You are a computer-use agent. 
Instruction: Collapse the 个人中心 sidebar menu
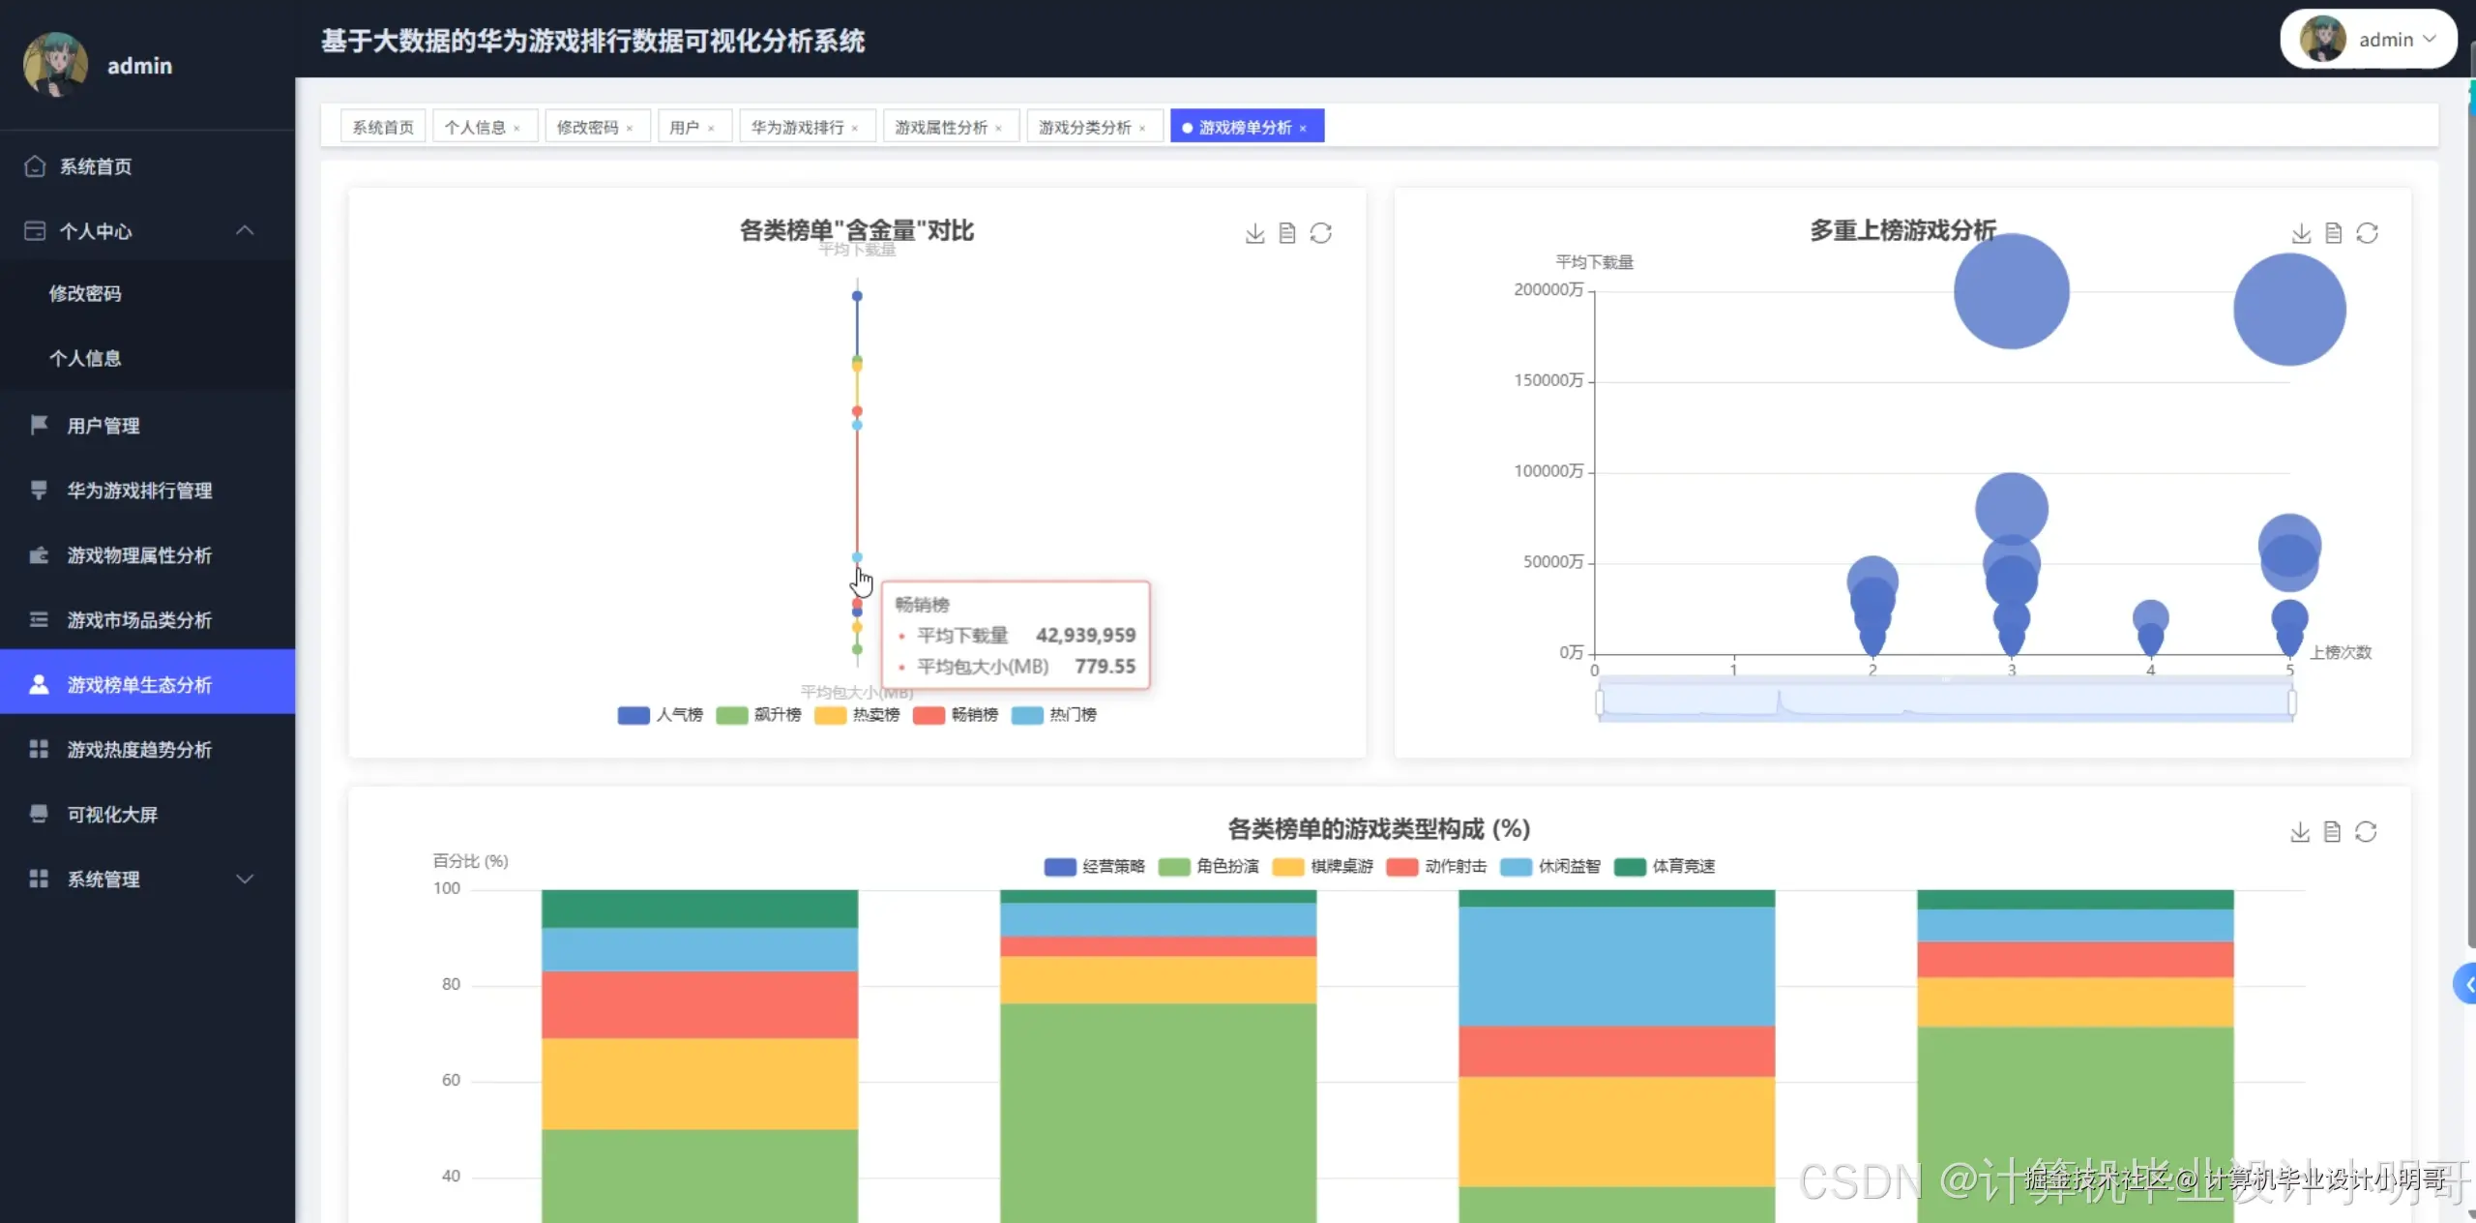pyautogui.click(x=245, y=230)
